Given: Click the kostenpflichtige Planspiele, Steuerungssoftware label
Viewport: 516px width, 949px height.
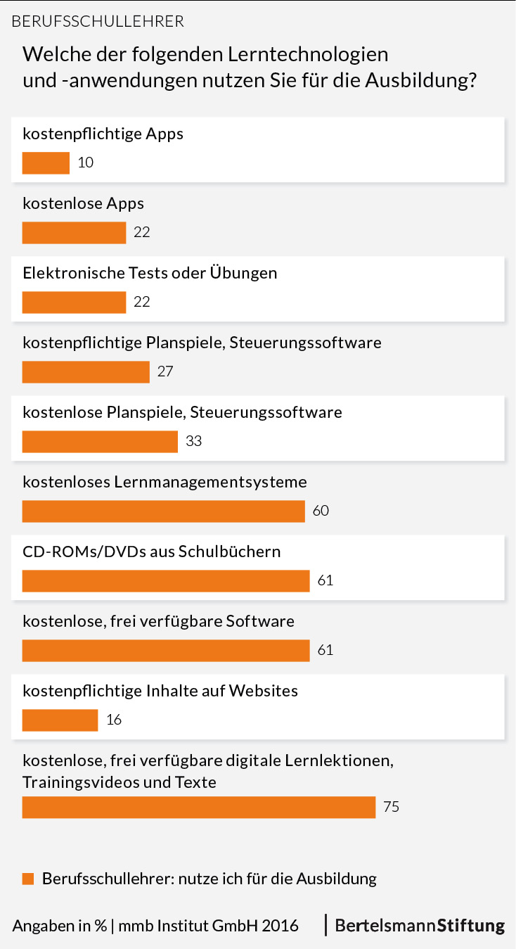Looking at the screenshot, I should 202,343.
